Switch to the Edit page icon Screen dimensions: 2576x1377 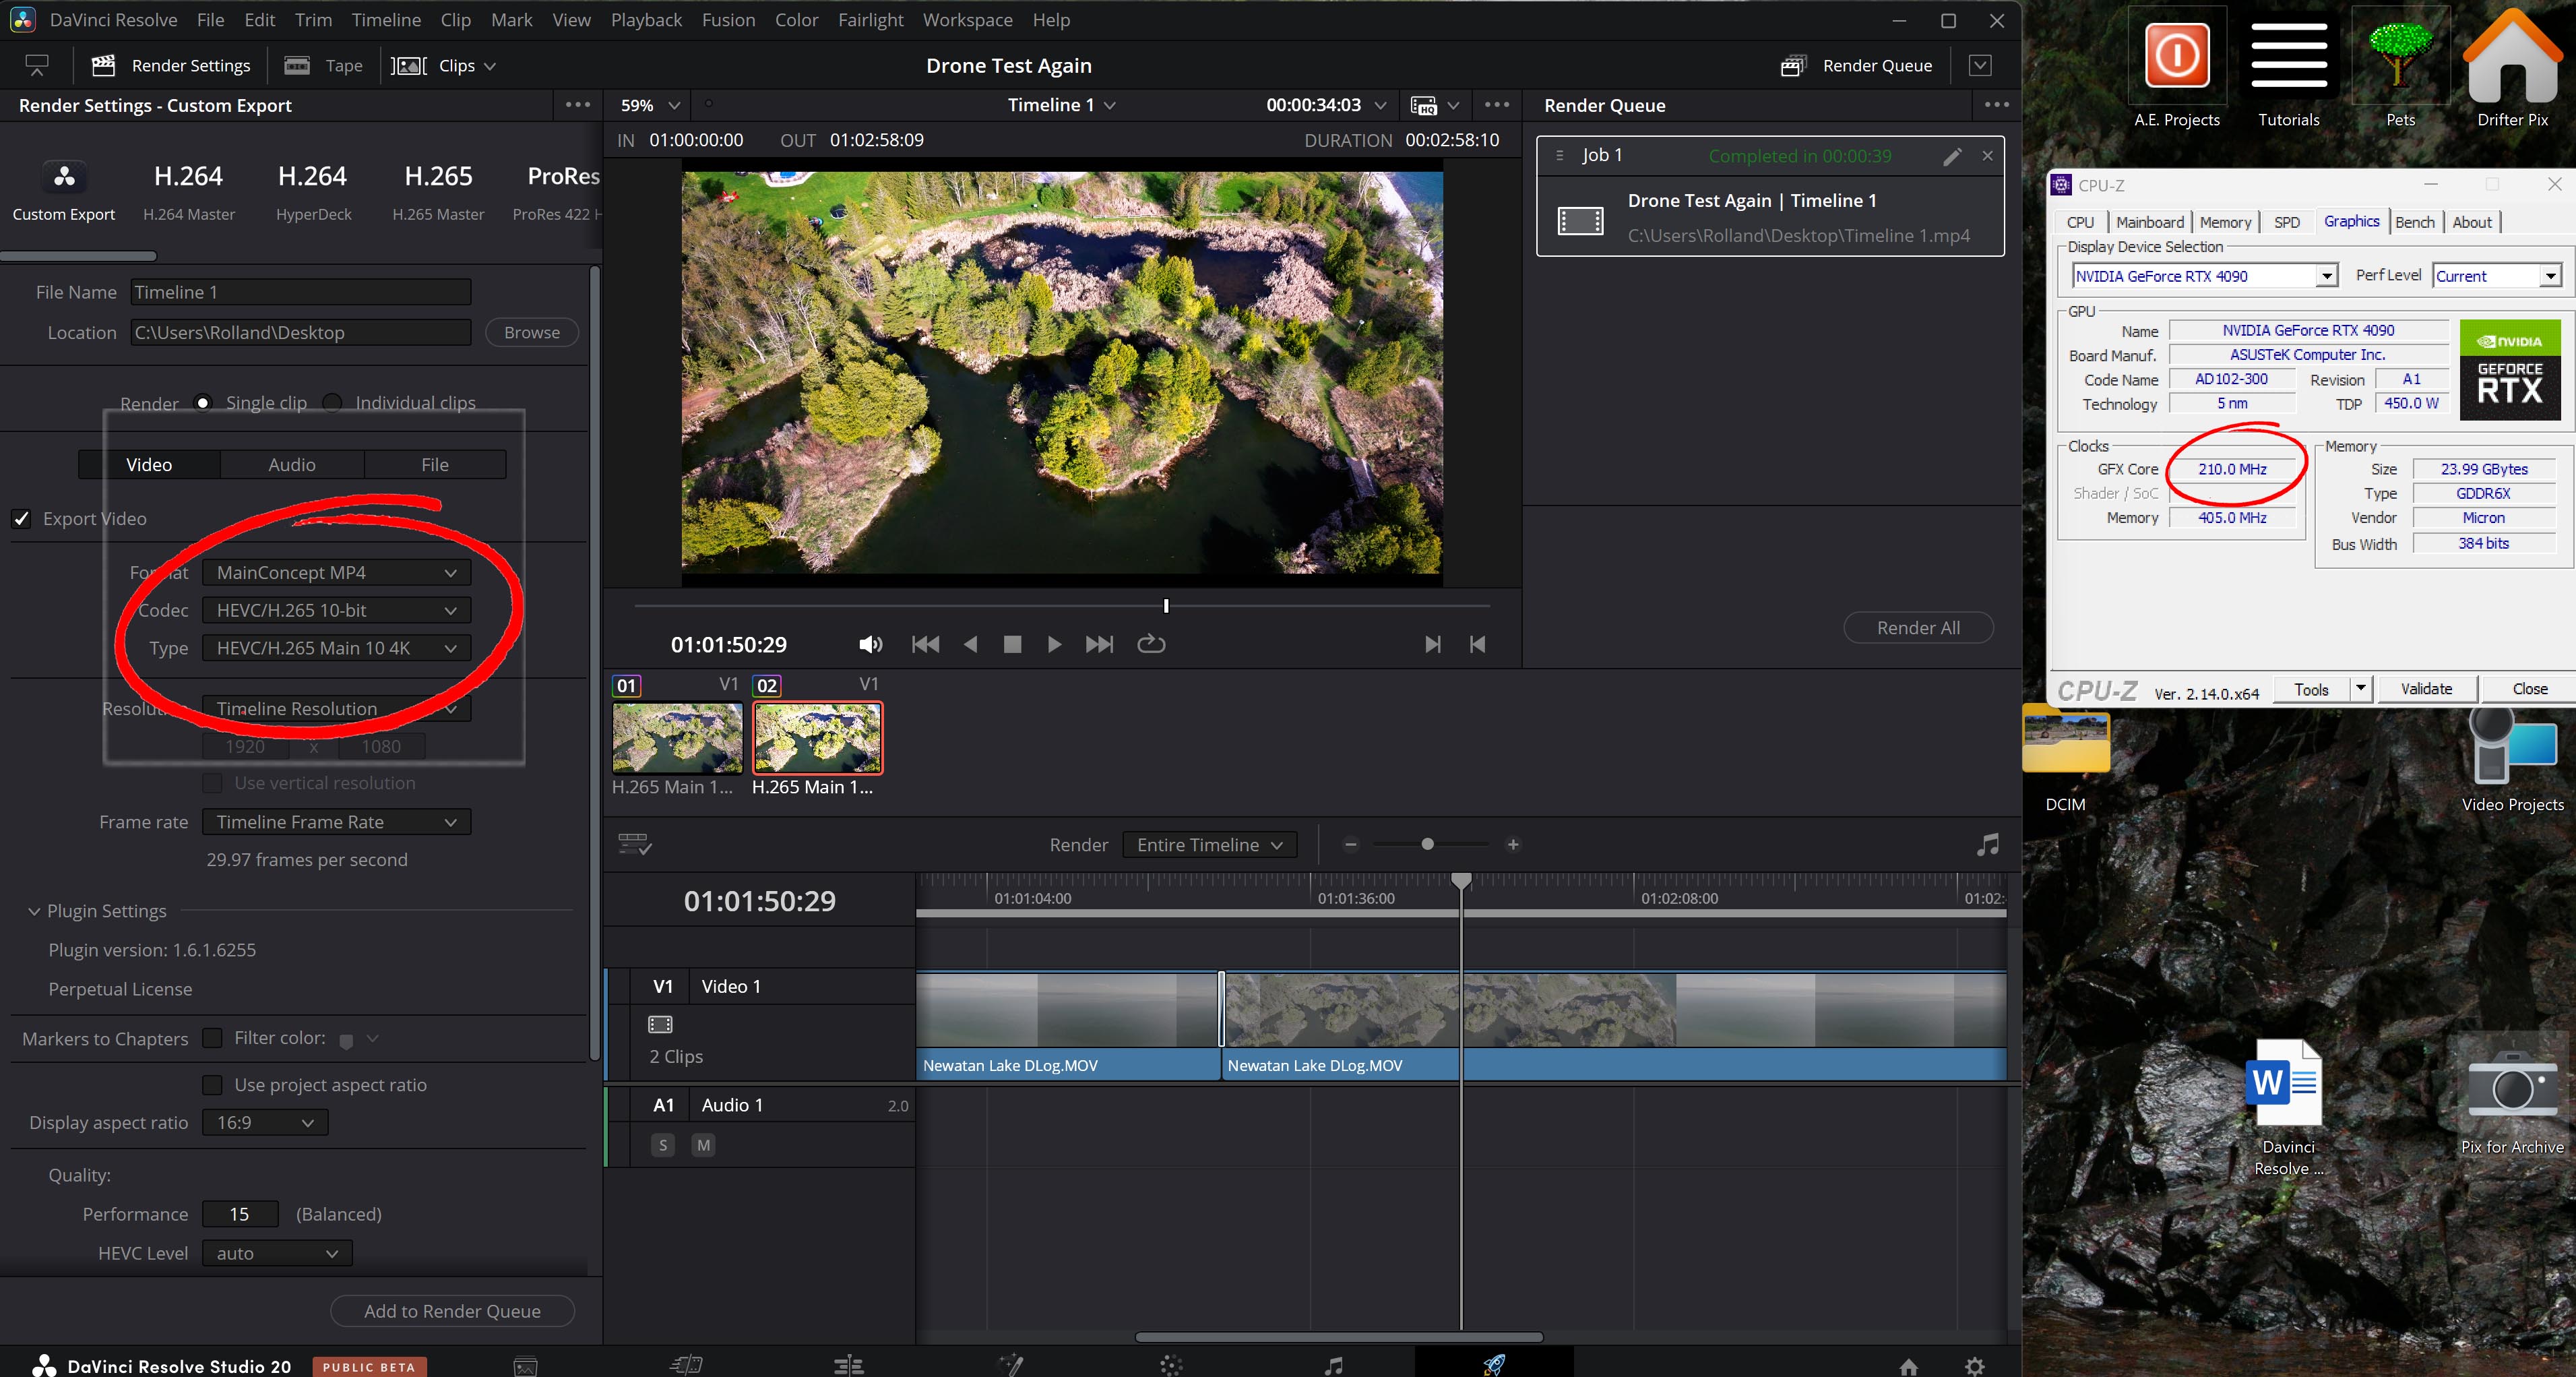(x=848, y=1365)
